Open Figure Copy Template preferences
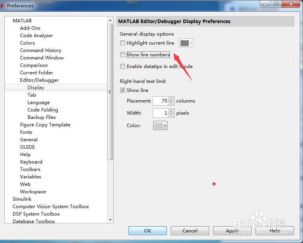 [x=45, y=125]
